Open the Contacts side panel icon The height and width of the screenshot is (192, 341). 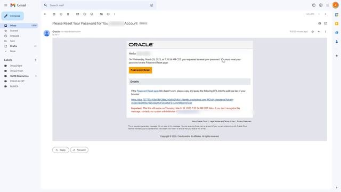pos(337,42)
